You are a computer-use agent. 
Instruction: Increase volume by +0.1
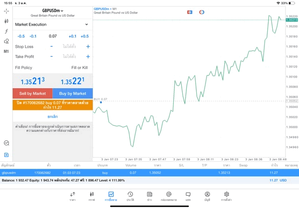point(72,36)
